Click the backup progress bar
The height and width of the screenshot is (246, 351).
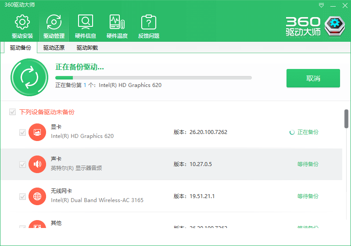coord(154,78)
